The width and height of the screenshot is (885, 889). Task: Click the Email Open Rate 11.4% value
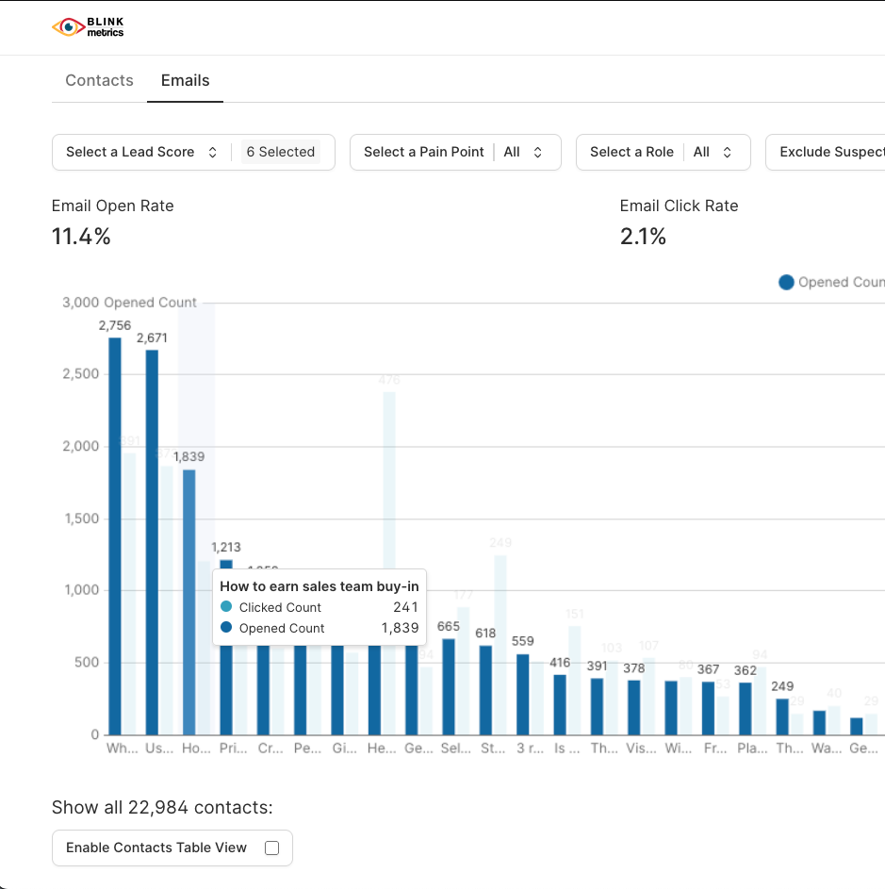[81, 237]
